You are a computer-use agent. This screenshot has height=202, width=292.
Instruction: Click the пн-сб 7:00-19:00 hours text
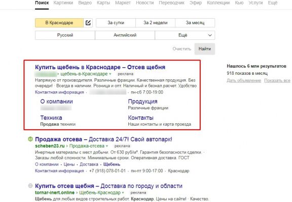coord(147,92)
